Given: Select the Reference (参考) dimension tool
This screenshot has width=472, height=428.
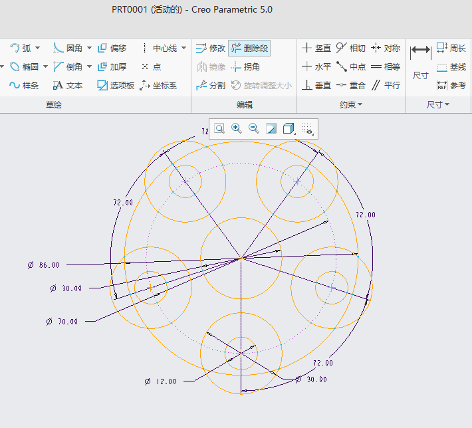Looking at the screenshot, I should [x=451, y=86].
